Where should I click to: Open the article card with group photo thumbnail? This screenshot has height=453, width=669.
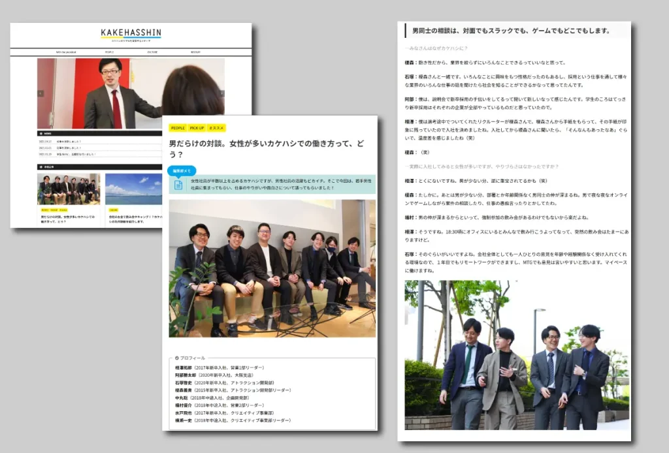point(69,189)
